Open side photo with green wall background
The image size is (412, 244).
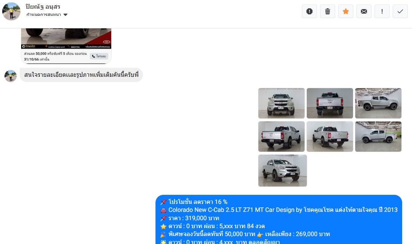point(378,137)
